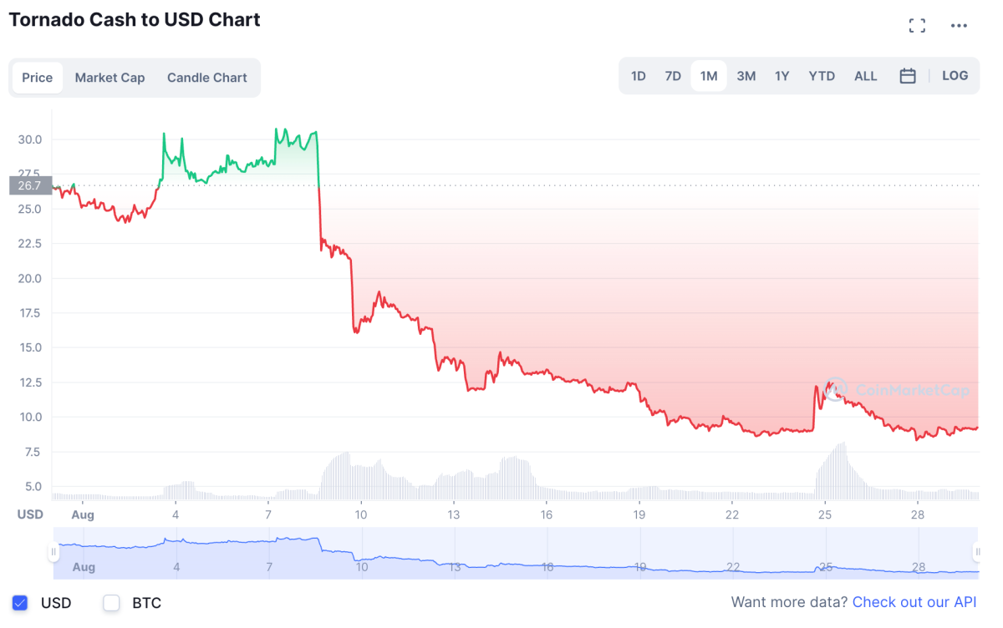
Task: Open the Check out our API link
Action: point(914,602)
